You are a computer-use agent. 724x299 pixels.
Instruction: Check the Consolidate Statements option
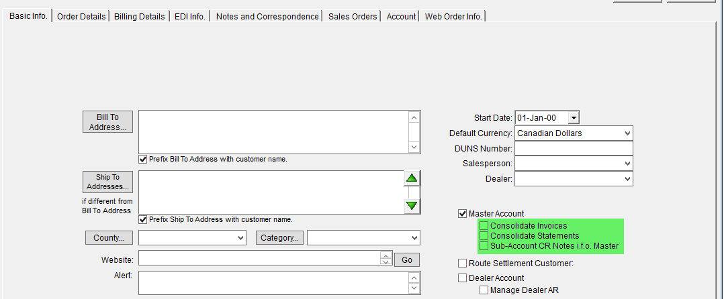click(484, 236)
